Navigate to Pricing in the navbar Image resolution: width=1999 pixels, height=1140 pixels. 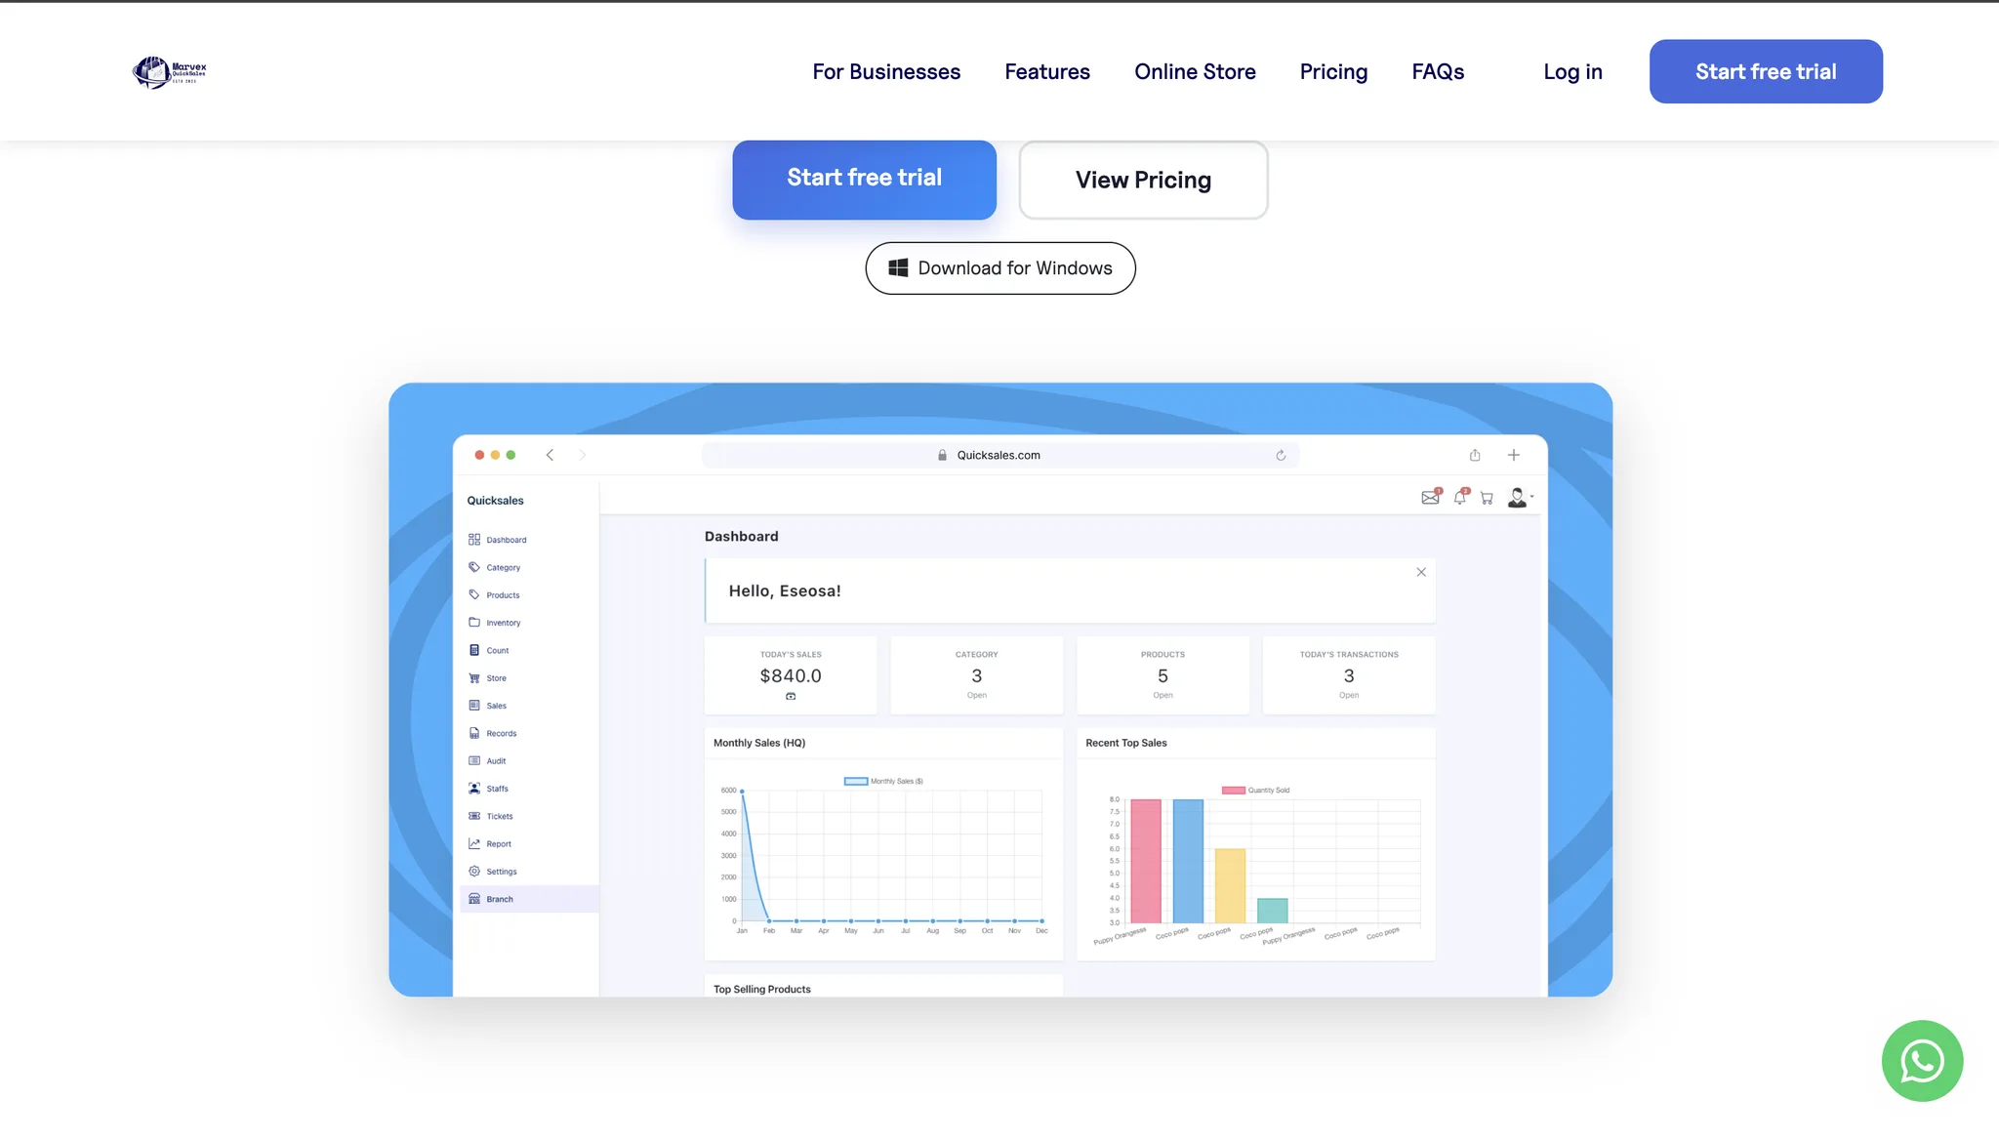coord(1333,72)
